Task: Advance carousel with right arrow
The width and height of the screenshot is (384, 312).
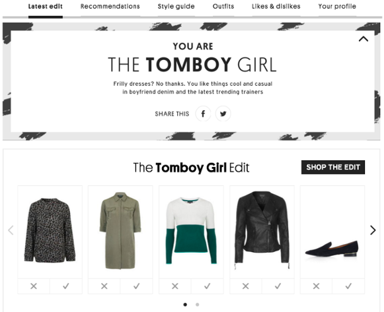Action: pos(373,230)
